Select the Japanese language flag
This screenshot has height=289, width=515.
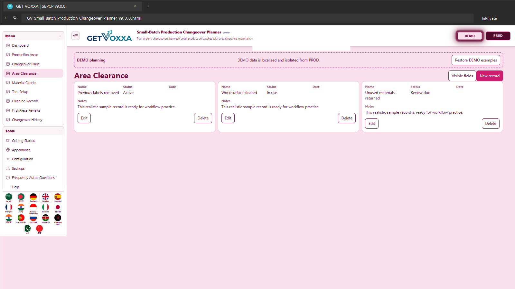58,208
